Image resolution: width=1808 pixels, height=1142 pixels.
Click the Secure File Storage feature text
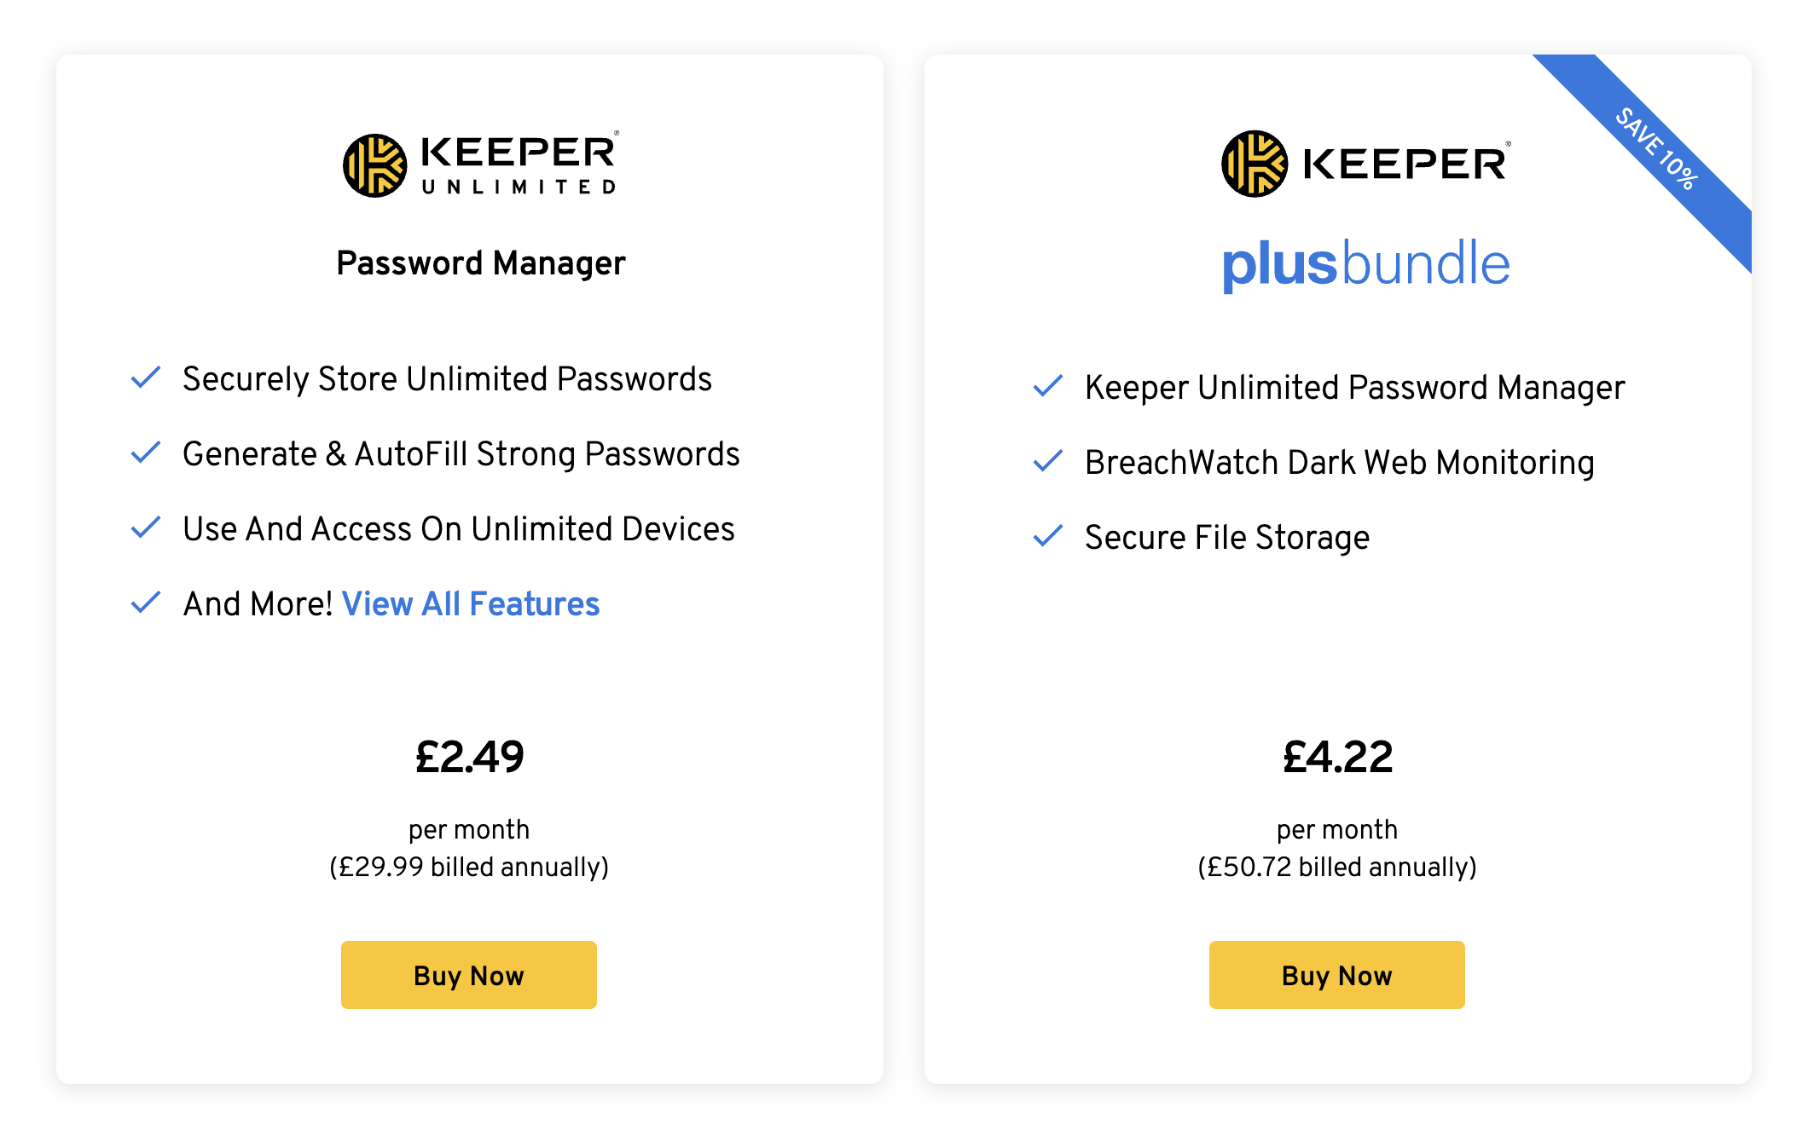click(1227, 538)
